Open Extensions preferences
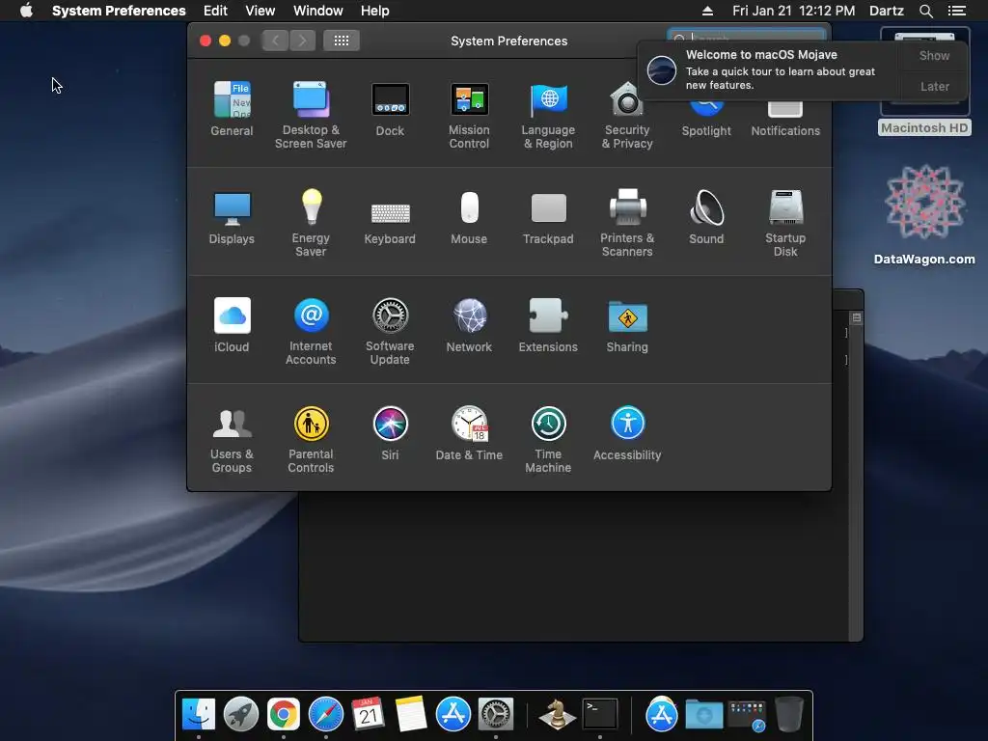The width and height of the screenshot is (988, 741). 548,325
